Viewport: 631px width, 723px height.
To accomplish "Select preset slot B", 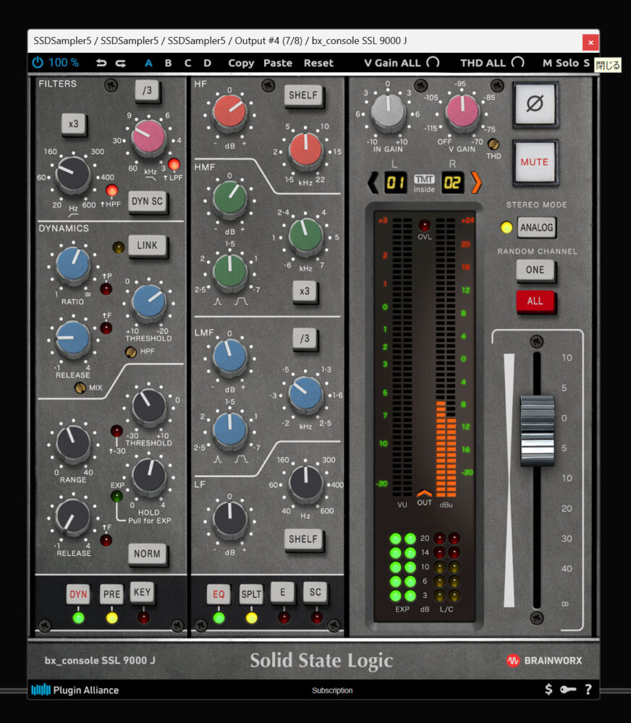I will [168, 63].
